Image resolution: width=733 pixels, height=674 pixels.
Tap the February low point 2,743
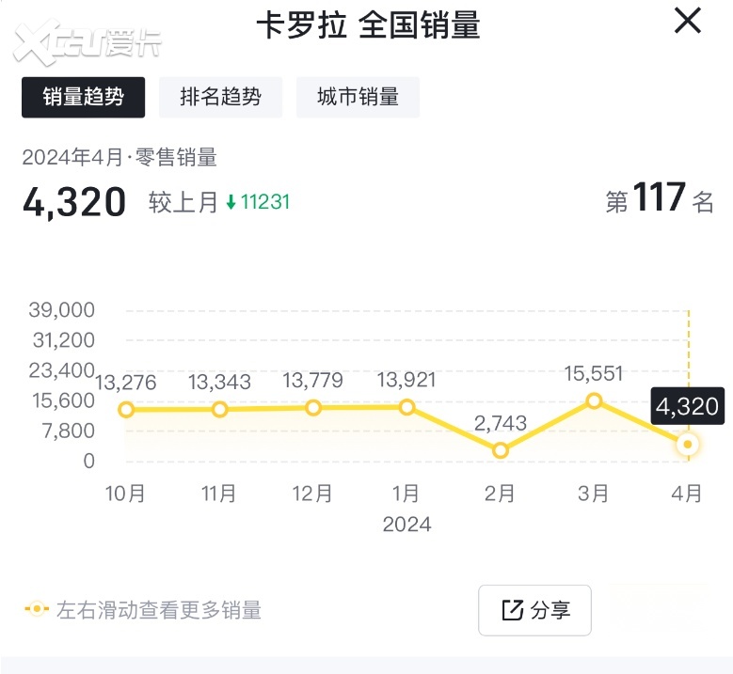tap(501, 450)
